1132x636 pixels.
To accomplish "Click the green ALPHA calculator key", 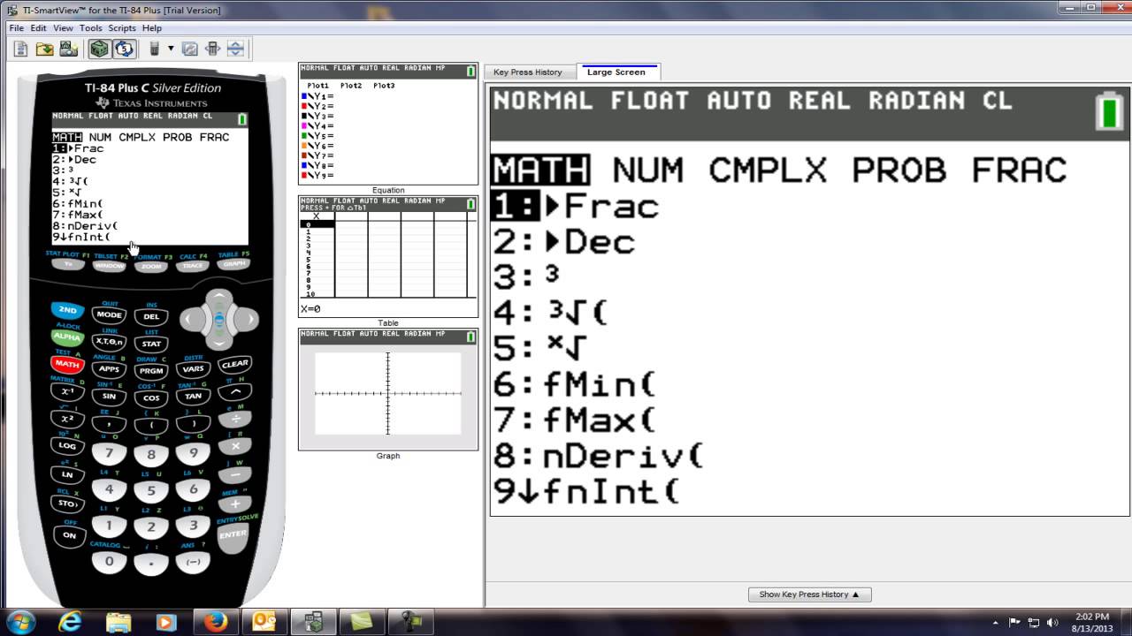I will point(67,337).
